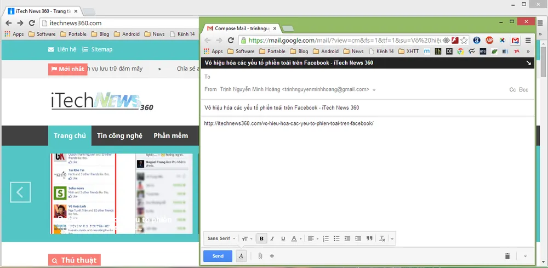The height and width of the screenshot is (268, 548).
Task: Click the remove formatting icon
Action: pyautogui.click(x=383, y=238)
